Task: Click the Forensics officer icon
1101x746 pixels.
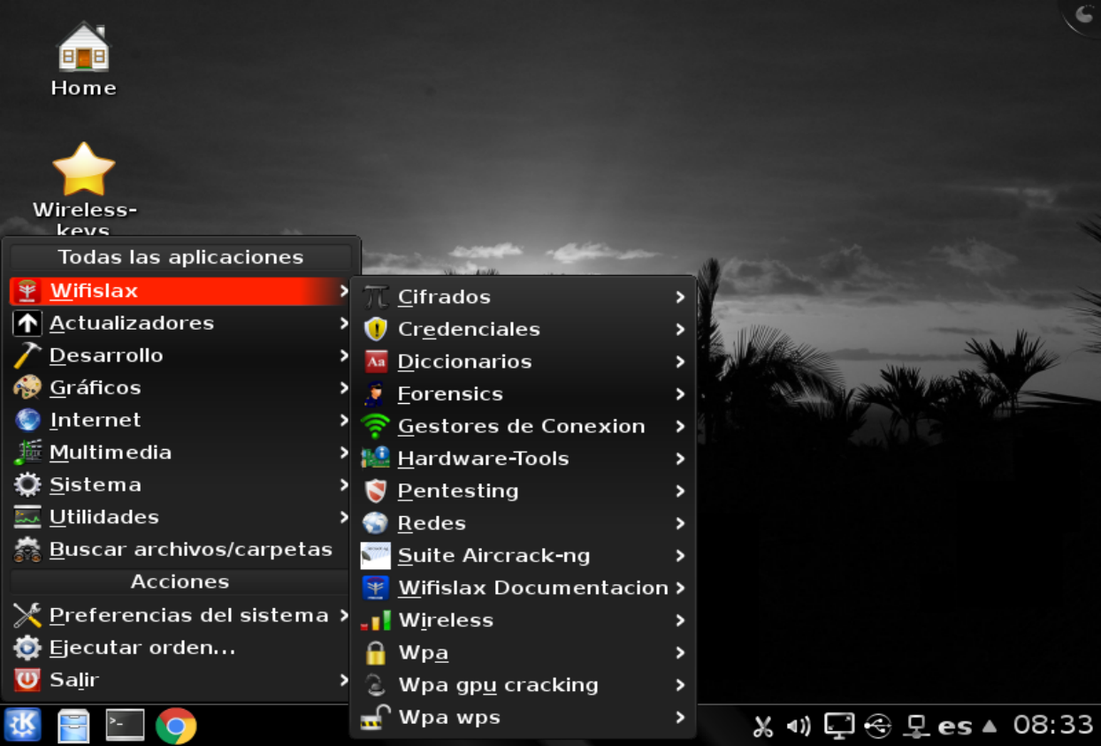Action: [x=376, y=394]
